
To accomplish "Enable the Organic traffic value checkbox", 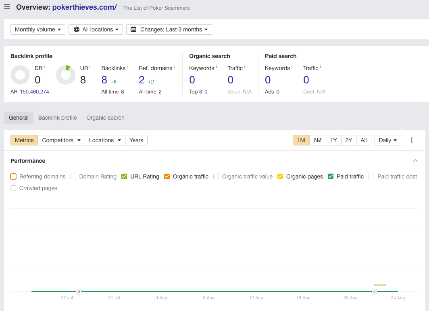I will point(216,176).
